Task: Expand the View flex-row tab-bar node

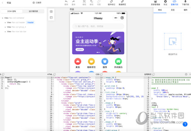Action: point(5,31)
